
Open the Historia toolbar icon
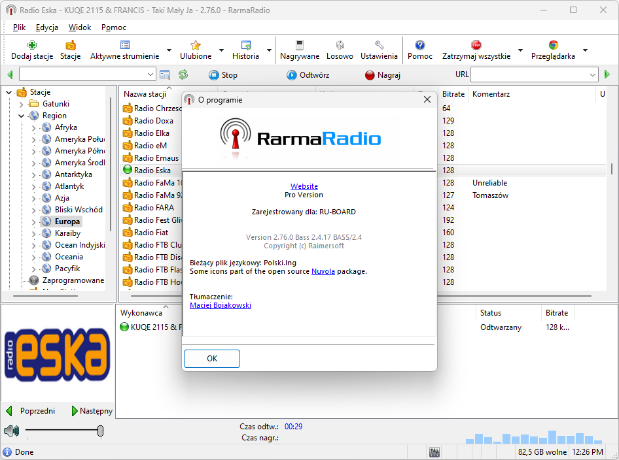[x=245, y=45]
